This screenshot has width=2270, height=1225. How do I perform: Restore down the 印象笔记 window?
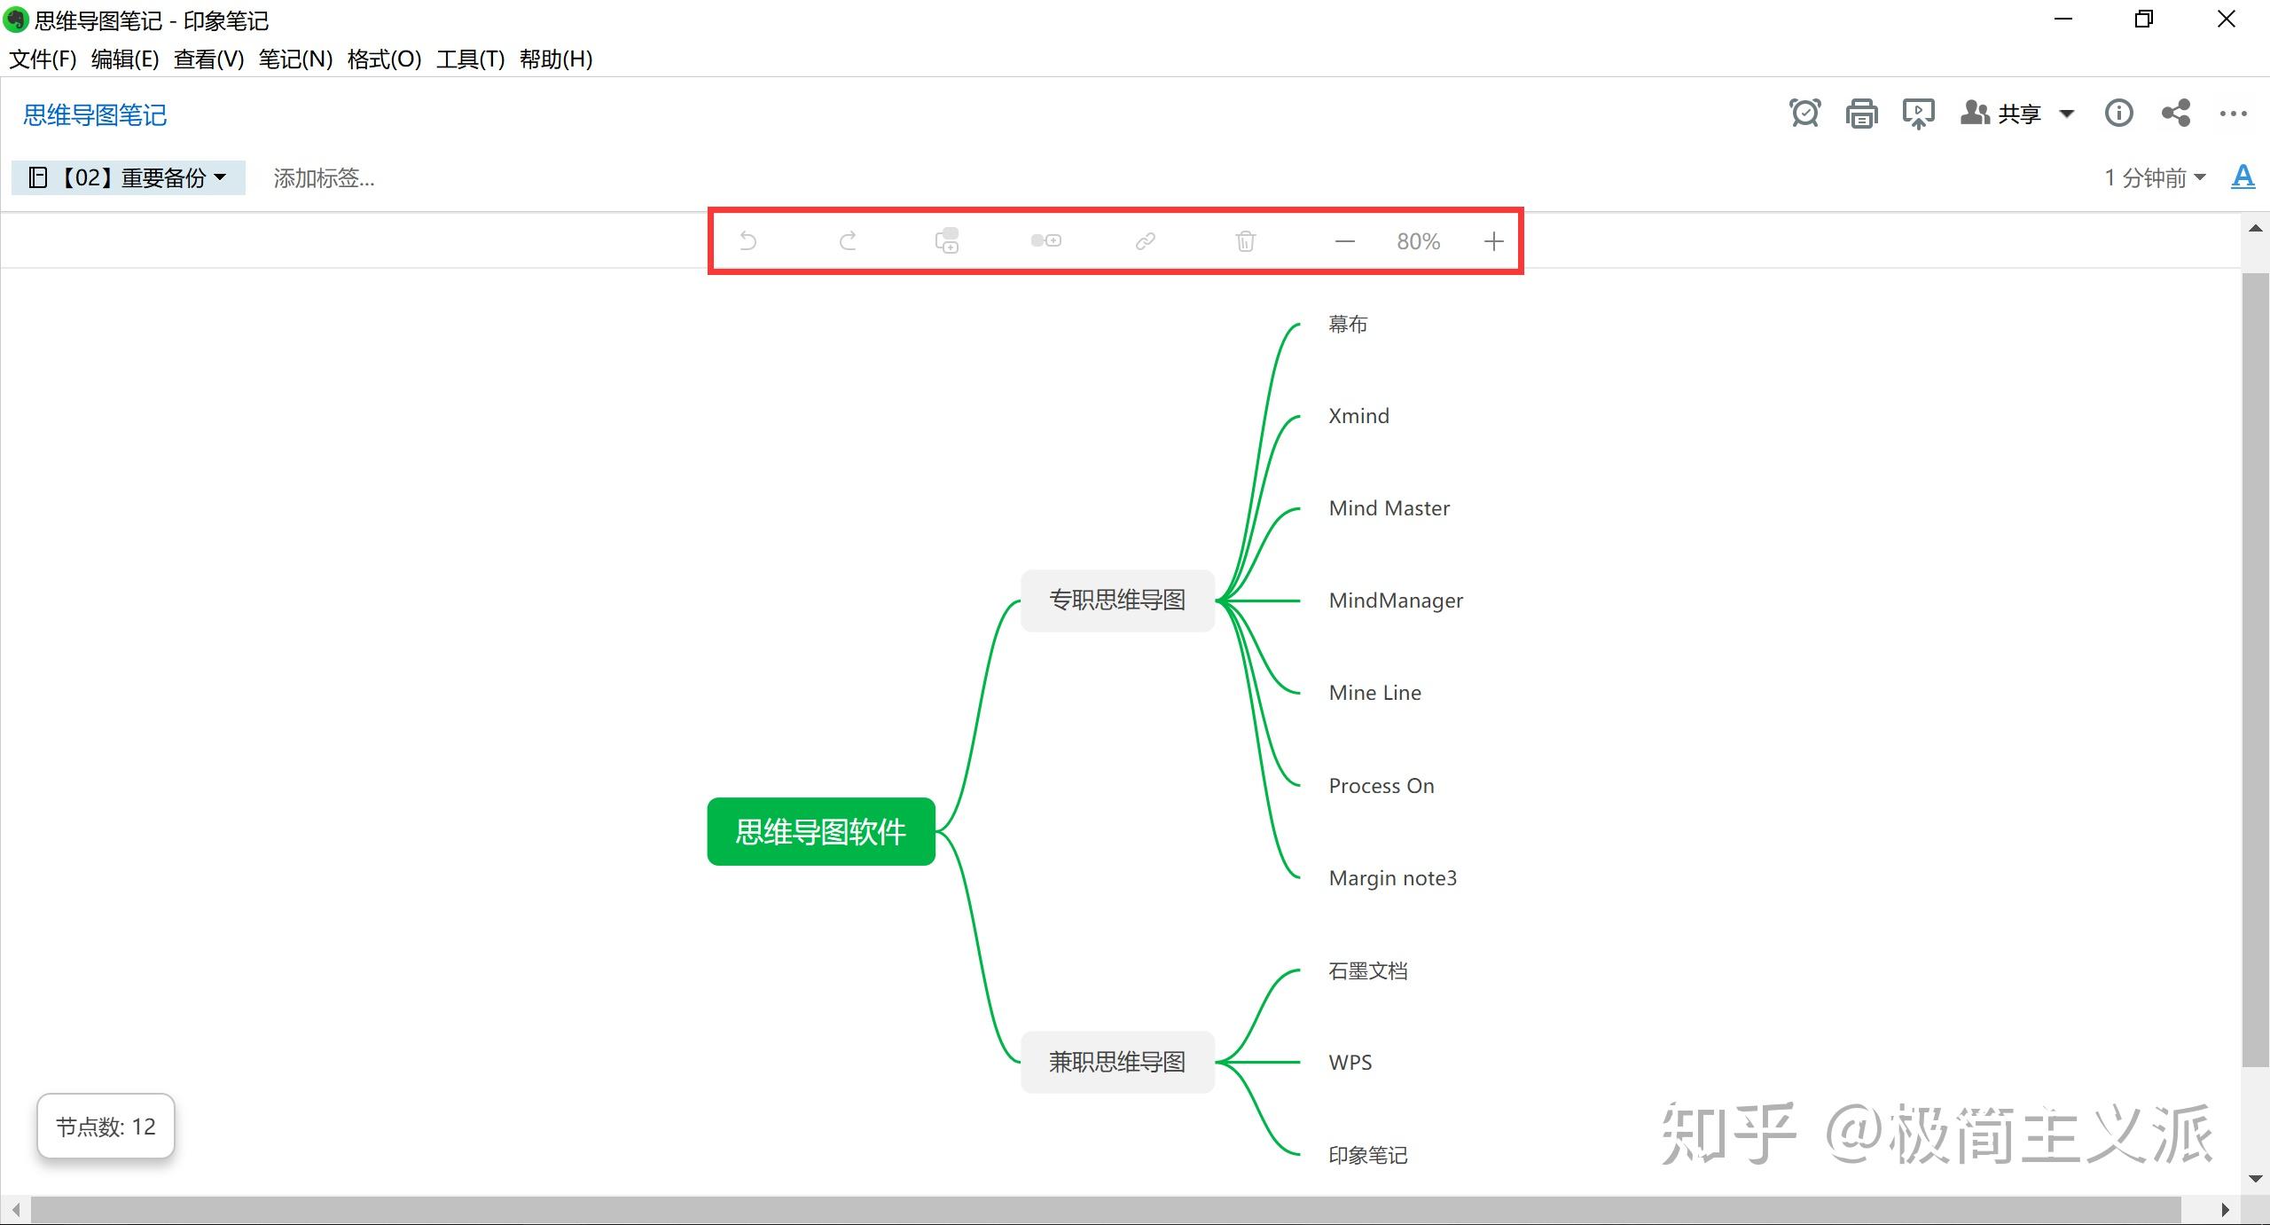(x=2144, y=19)
